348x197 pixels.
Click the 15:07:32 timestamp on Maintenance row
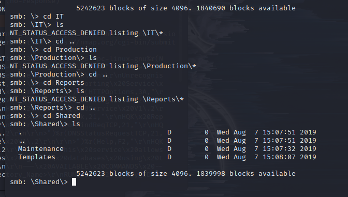[279, 149]
